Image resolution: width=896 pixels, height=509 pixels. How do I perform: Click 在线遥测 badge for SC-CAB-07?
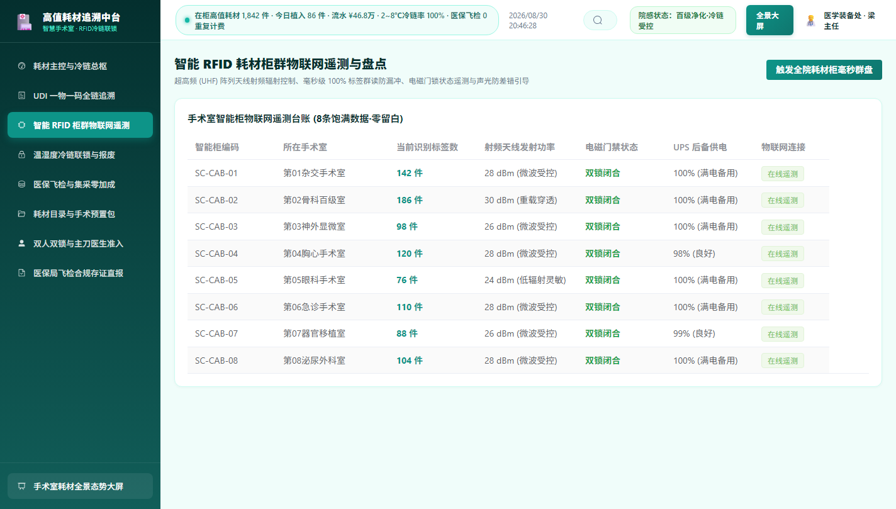tap(782, 334)
